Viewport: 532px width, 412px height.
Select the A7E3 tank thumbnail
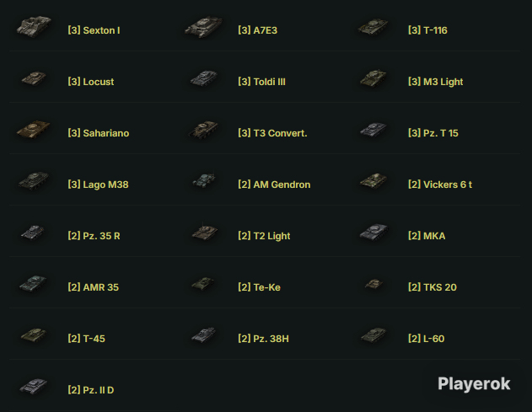click(x=203, y=27)
